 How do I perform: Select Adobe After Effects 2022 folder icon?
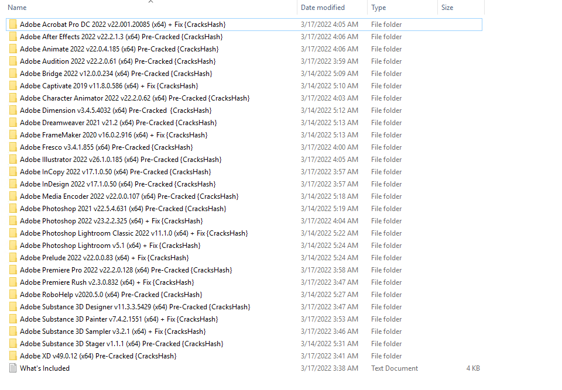click(x=13, y=36)
